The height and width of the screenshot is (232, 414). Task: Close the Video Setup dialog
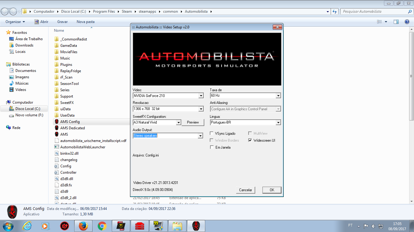(277, 27)
